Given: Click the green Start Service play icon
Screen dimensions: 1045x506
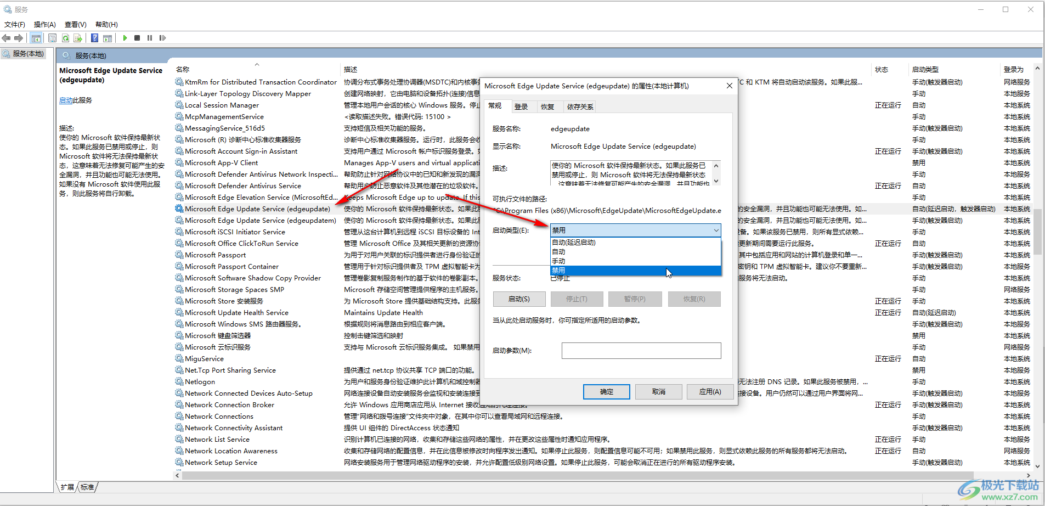Looking at the screenshot, I should tap(125, 38).
